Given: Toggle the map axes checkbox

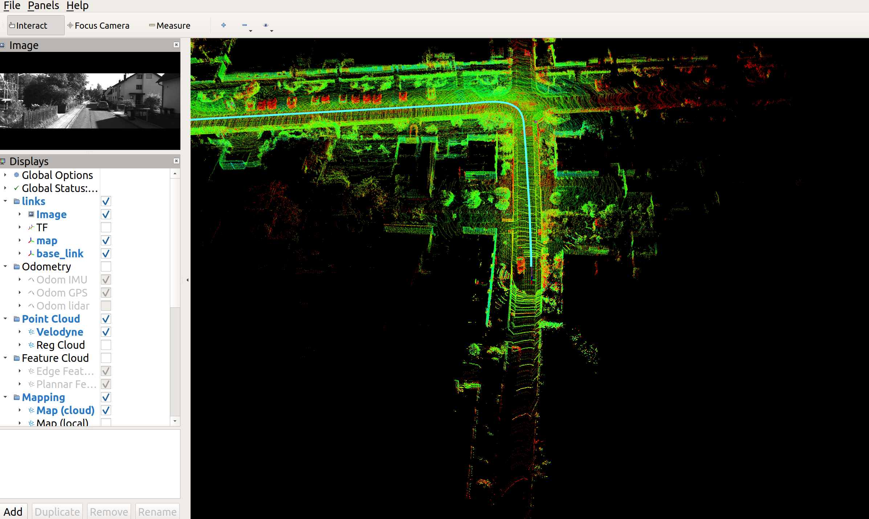Looking at the screenshot, I should 106,240.
